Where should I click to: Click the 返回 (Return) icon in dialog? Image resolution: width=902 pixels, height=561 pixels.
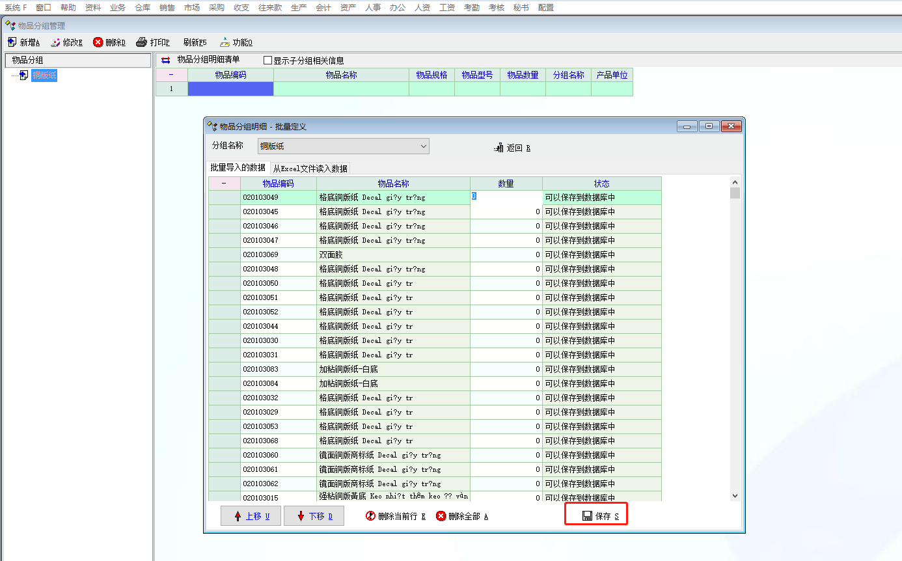(x=499, y=148)
